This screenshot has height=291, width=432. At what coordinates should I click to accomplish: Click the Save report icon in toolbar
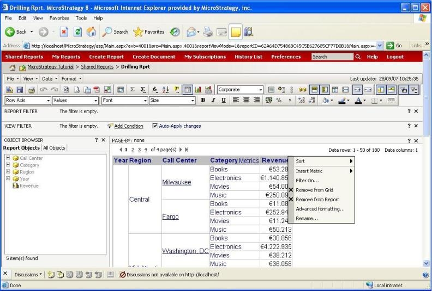[x=20, y=90]
